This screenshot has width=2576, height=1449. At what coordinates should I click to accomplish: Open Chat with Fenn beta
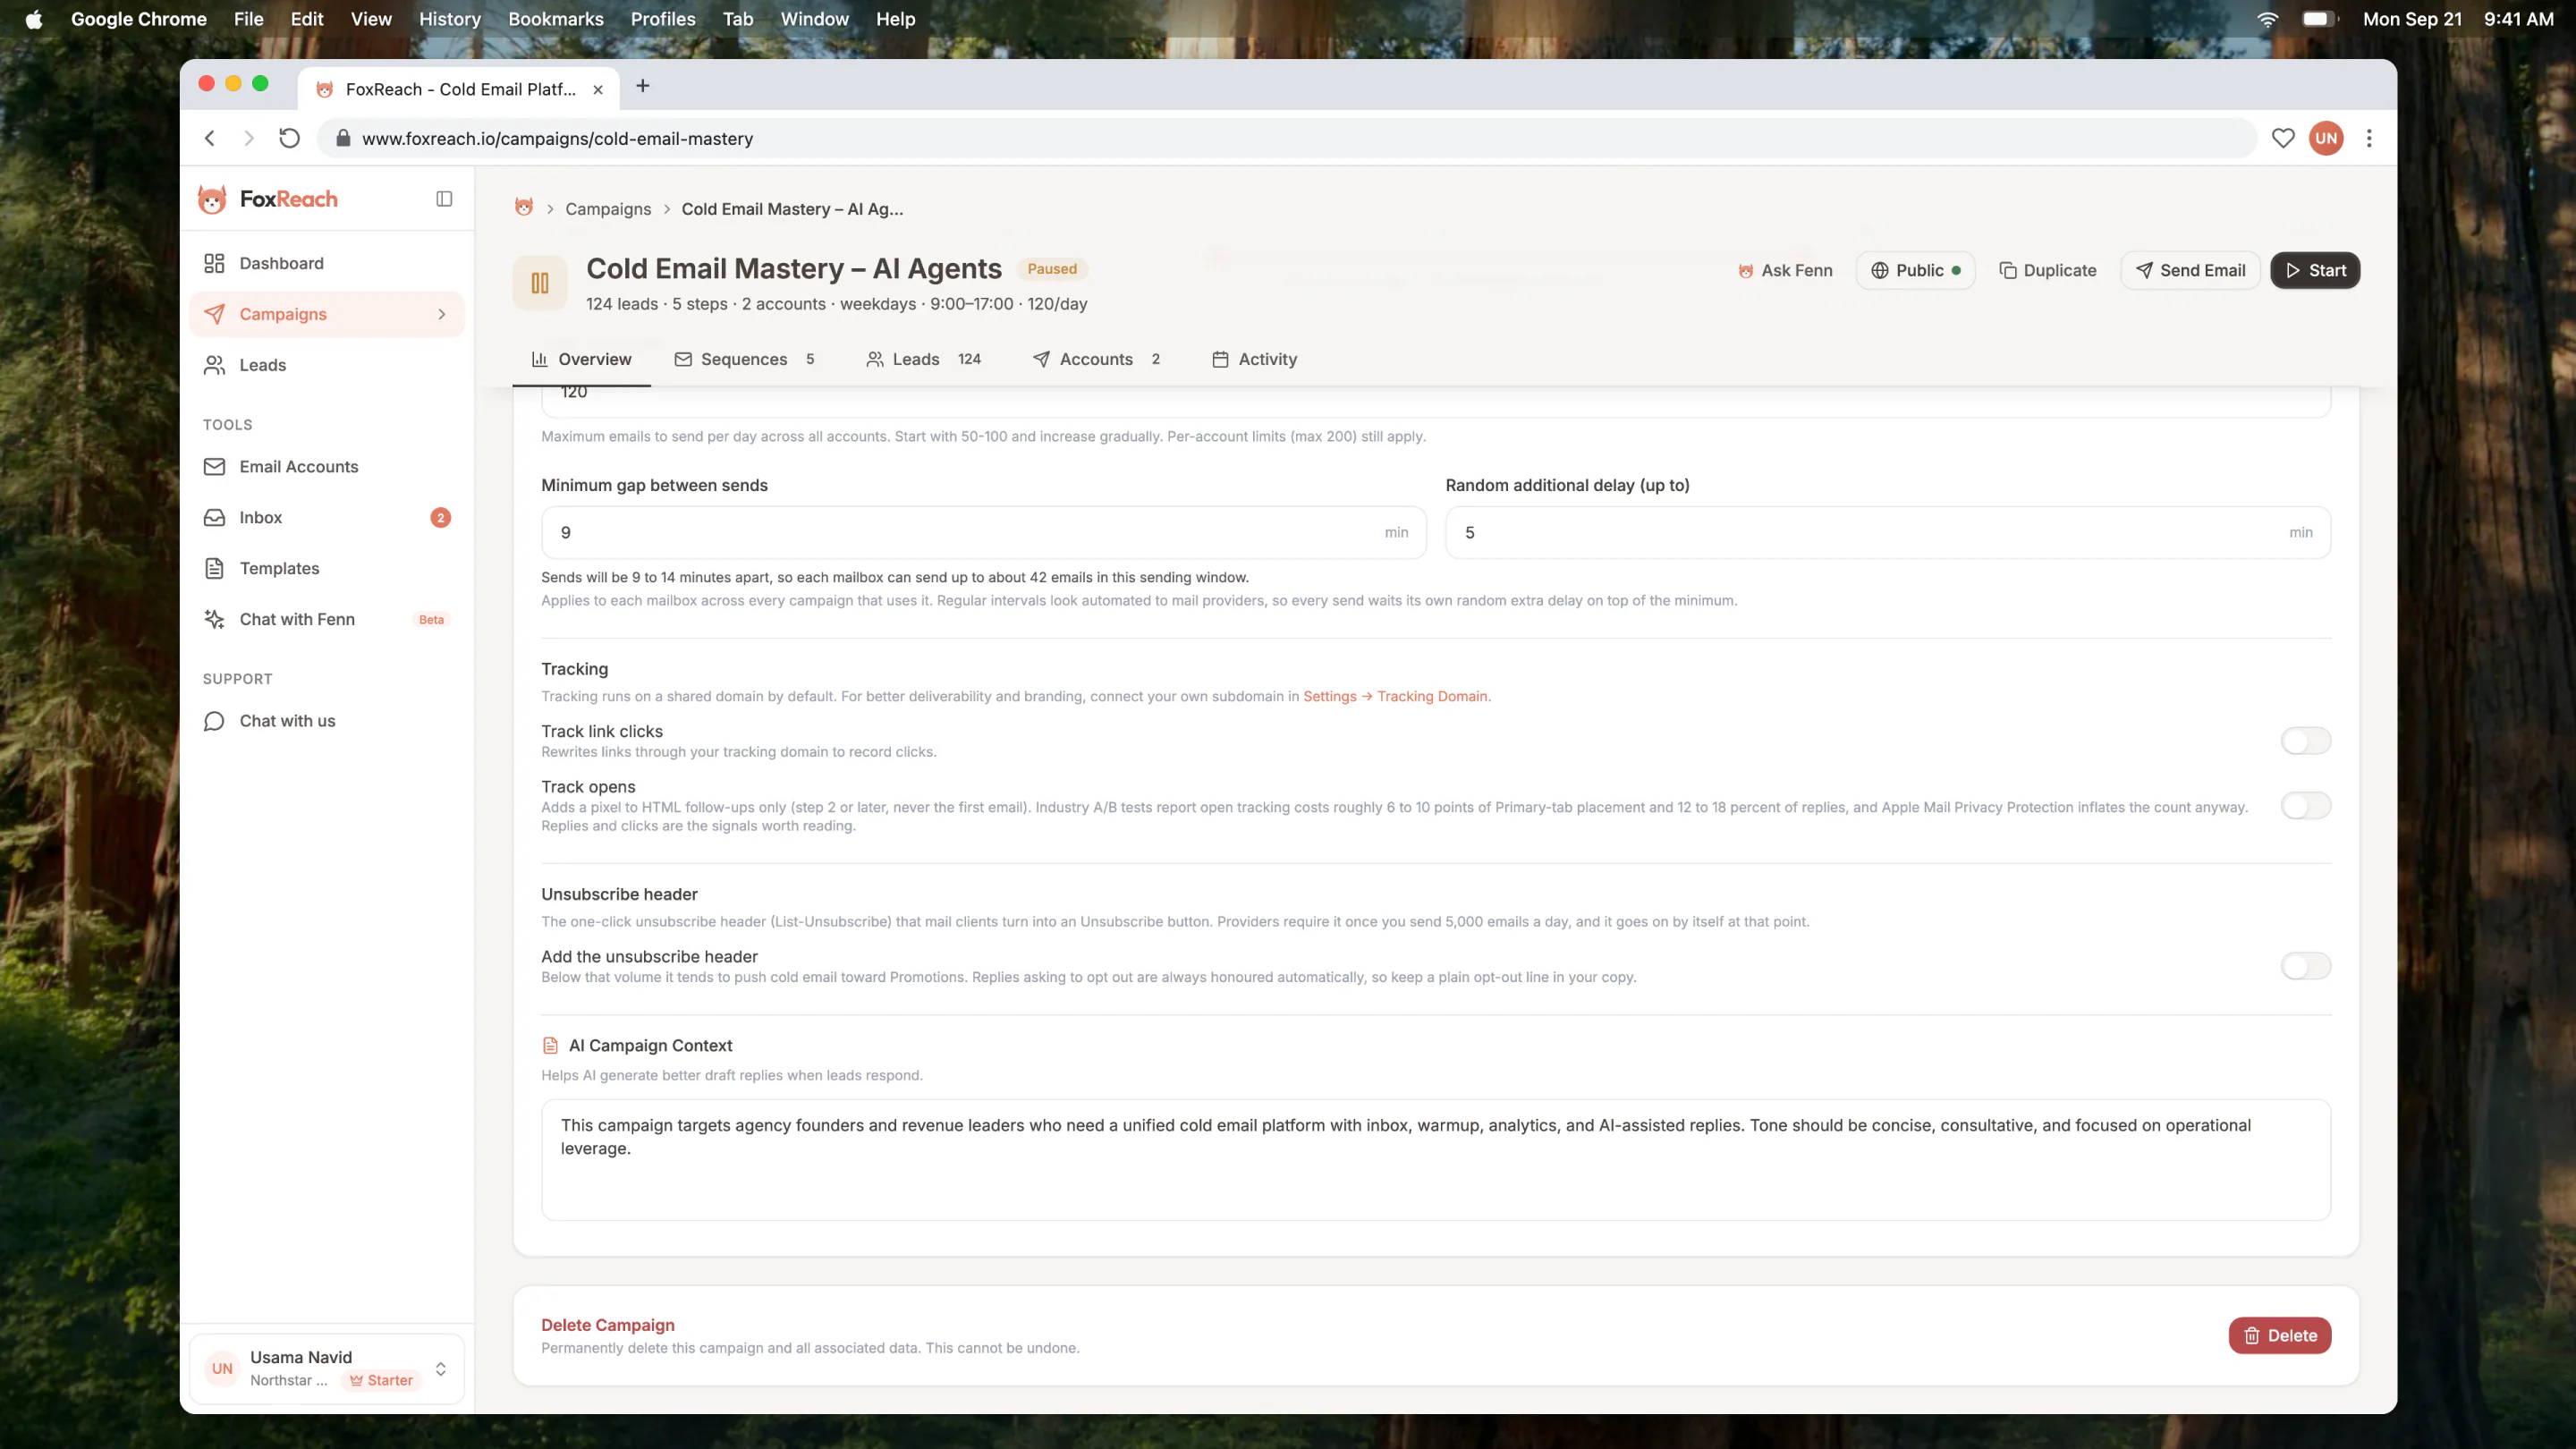(x=326, y=619)
